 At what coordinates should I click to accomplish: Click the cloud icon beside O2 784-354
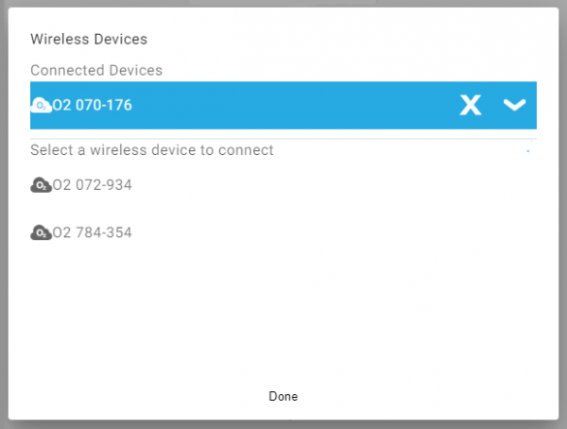point(41,232)
